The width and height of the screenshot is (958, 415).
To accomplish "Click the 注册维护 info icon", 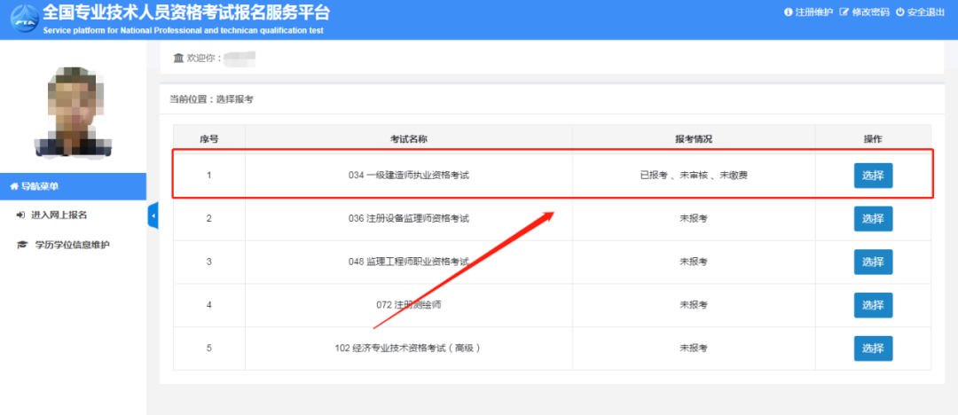I will [x=787, y=12].
